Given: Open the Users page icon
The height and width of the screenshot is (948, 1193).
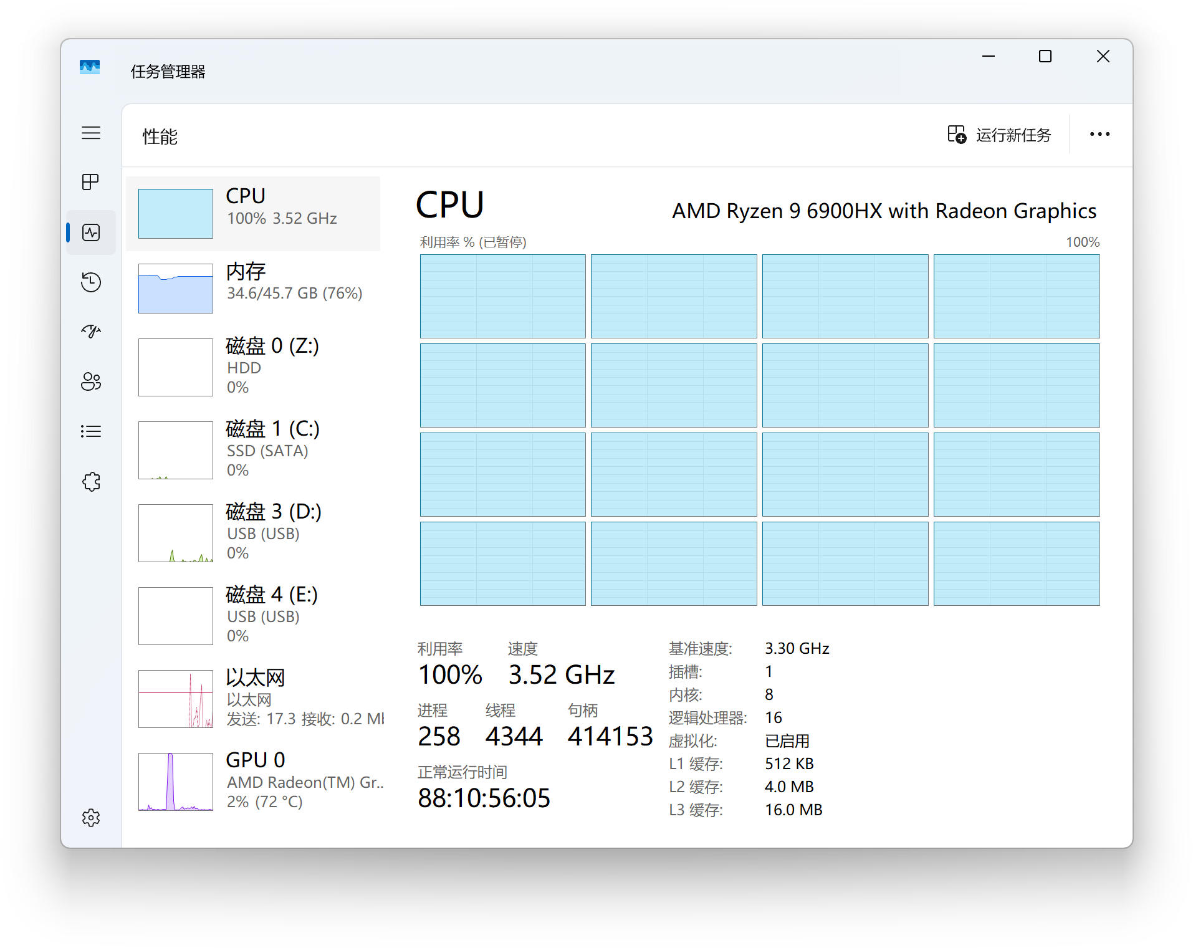Looking at the screenshot, I should click(x=91, y=381).
